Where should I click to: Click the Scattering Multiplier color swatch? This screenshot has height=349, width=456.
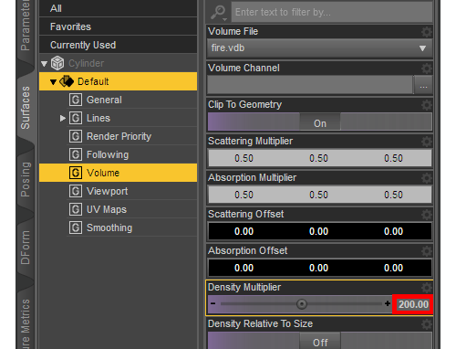(320, 158)
